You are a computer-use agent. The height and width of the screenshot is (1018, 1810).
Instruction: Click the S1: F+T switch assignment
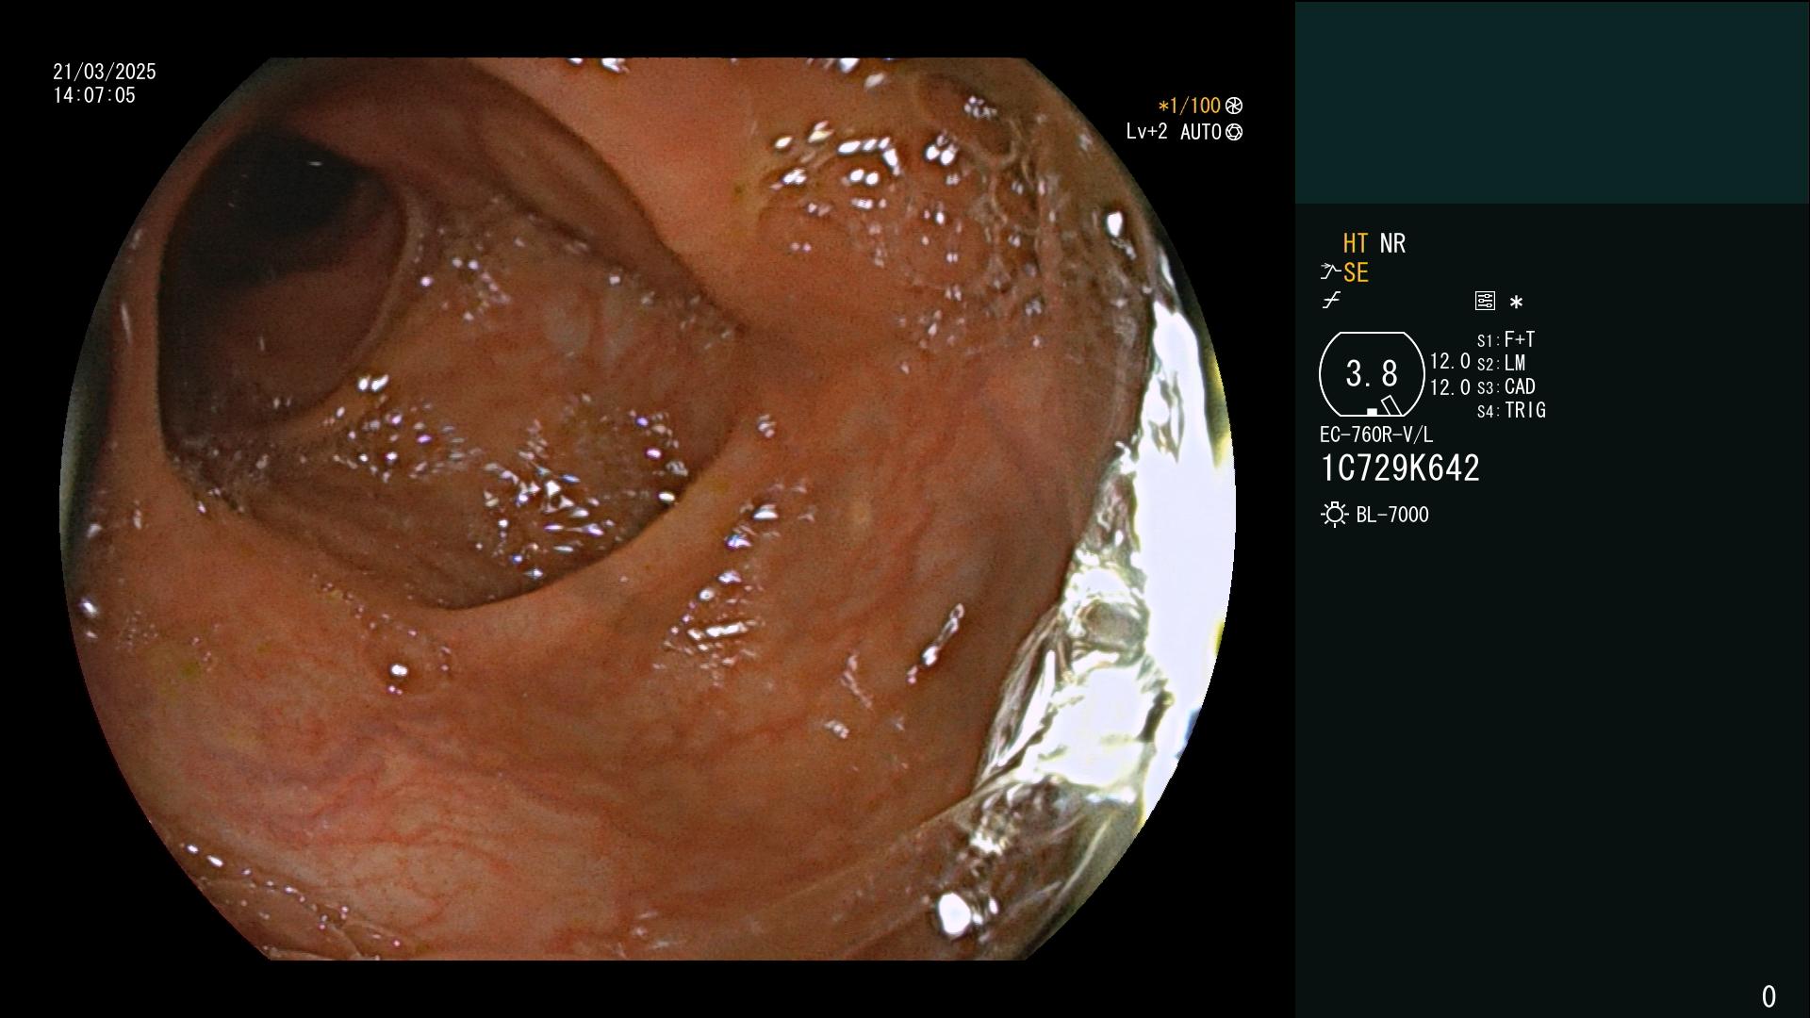pyautogui.click(x=1506, y=339)
